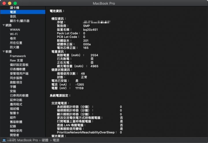Click the 健康狀態資訊 label
The width and height of the screenshot is (208, 143).
[x=62, y=70]
